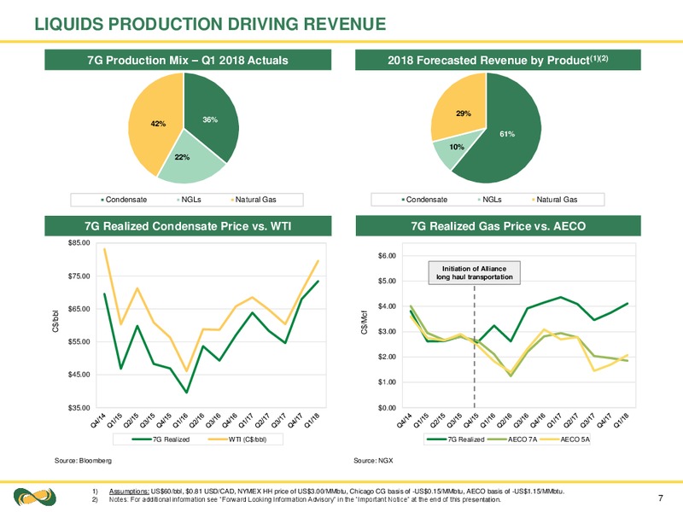
Task: Select the 7G Production Mix header banner
Action: tap(188, 60)
